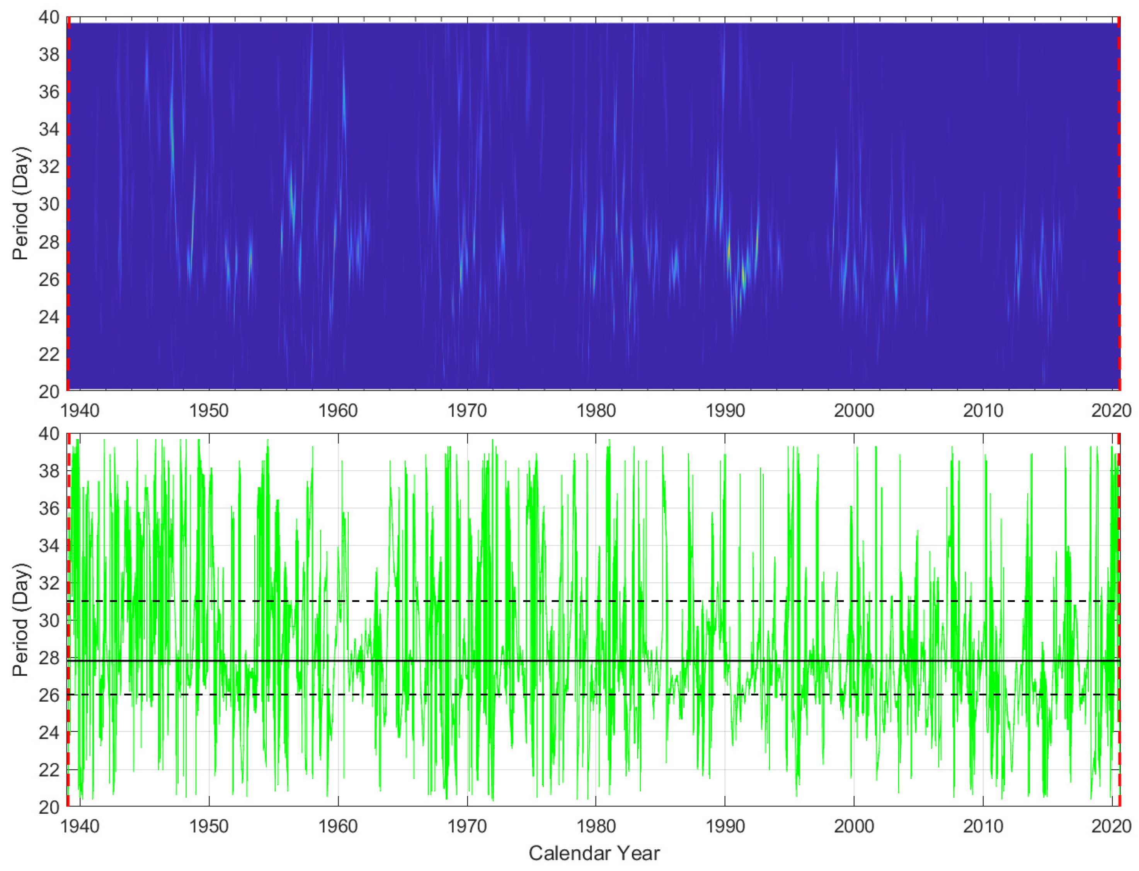
Task: Click the 34 y-axis label of the top plot
Action: click(x=49, y=129)
